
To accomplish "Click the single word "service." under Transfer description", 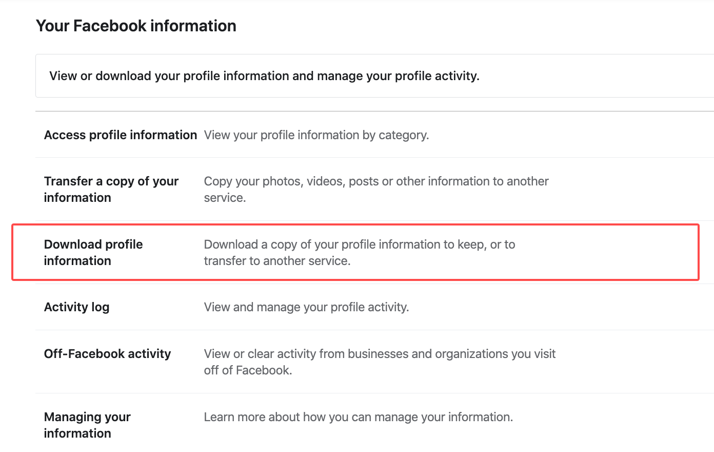I will pos(225,198).
